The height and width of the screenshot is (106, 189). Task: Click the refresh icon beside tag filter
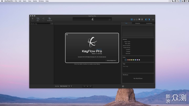[x=52, y=24]
